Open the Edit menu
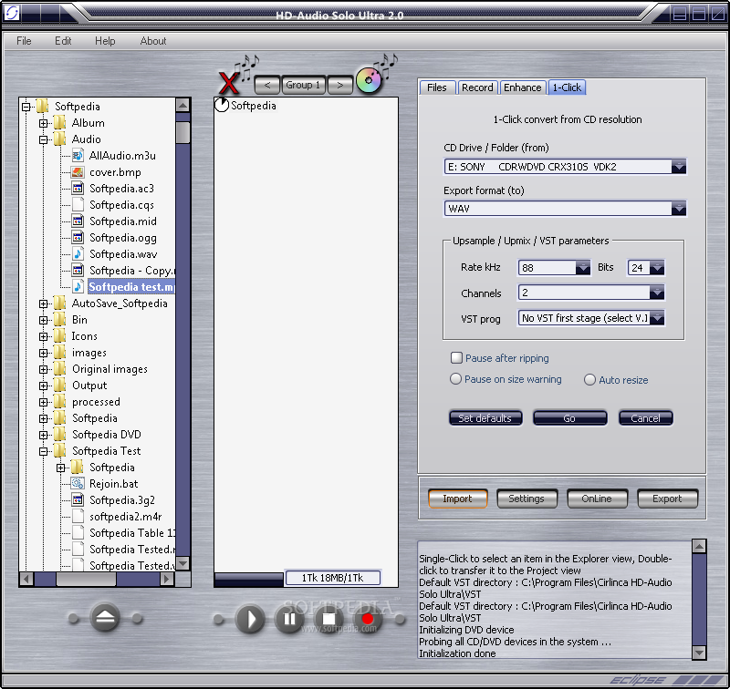 [x=63, y=41]
